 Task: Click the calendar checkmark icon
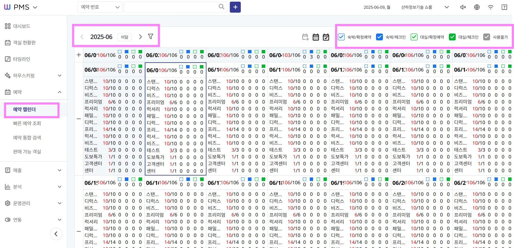coord(326,37)
